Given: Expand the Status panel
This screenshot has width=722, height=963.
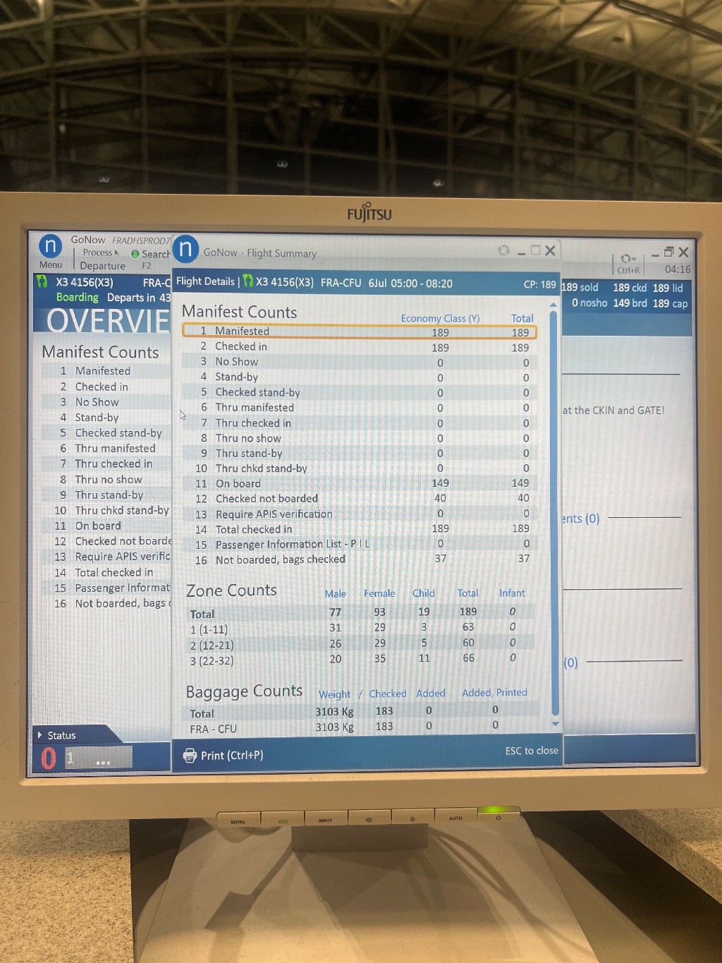Looking at the screenshot, I should point(40,735).
